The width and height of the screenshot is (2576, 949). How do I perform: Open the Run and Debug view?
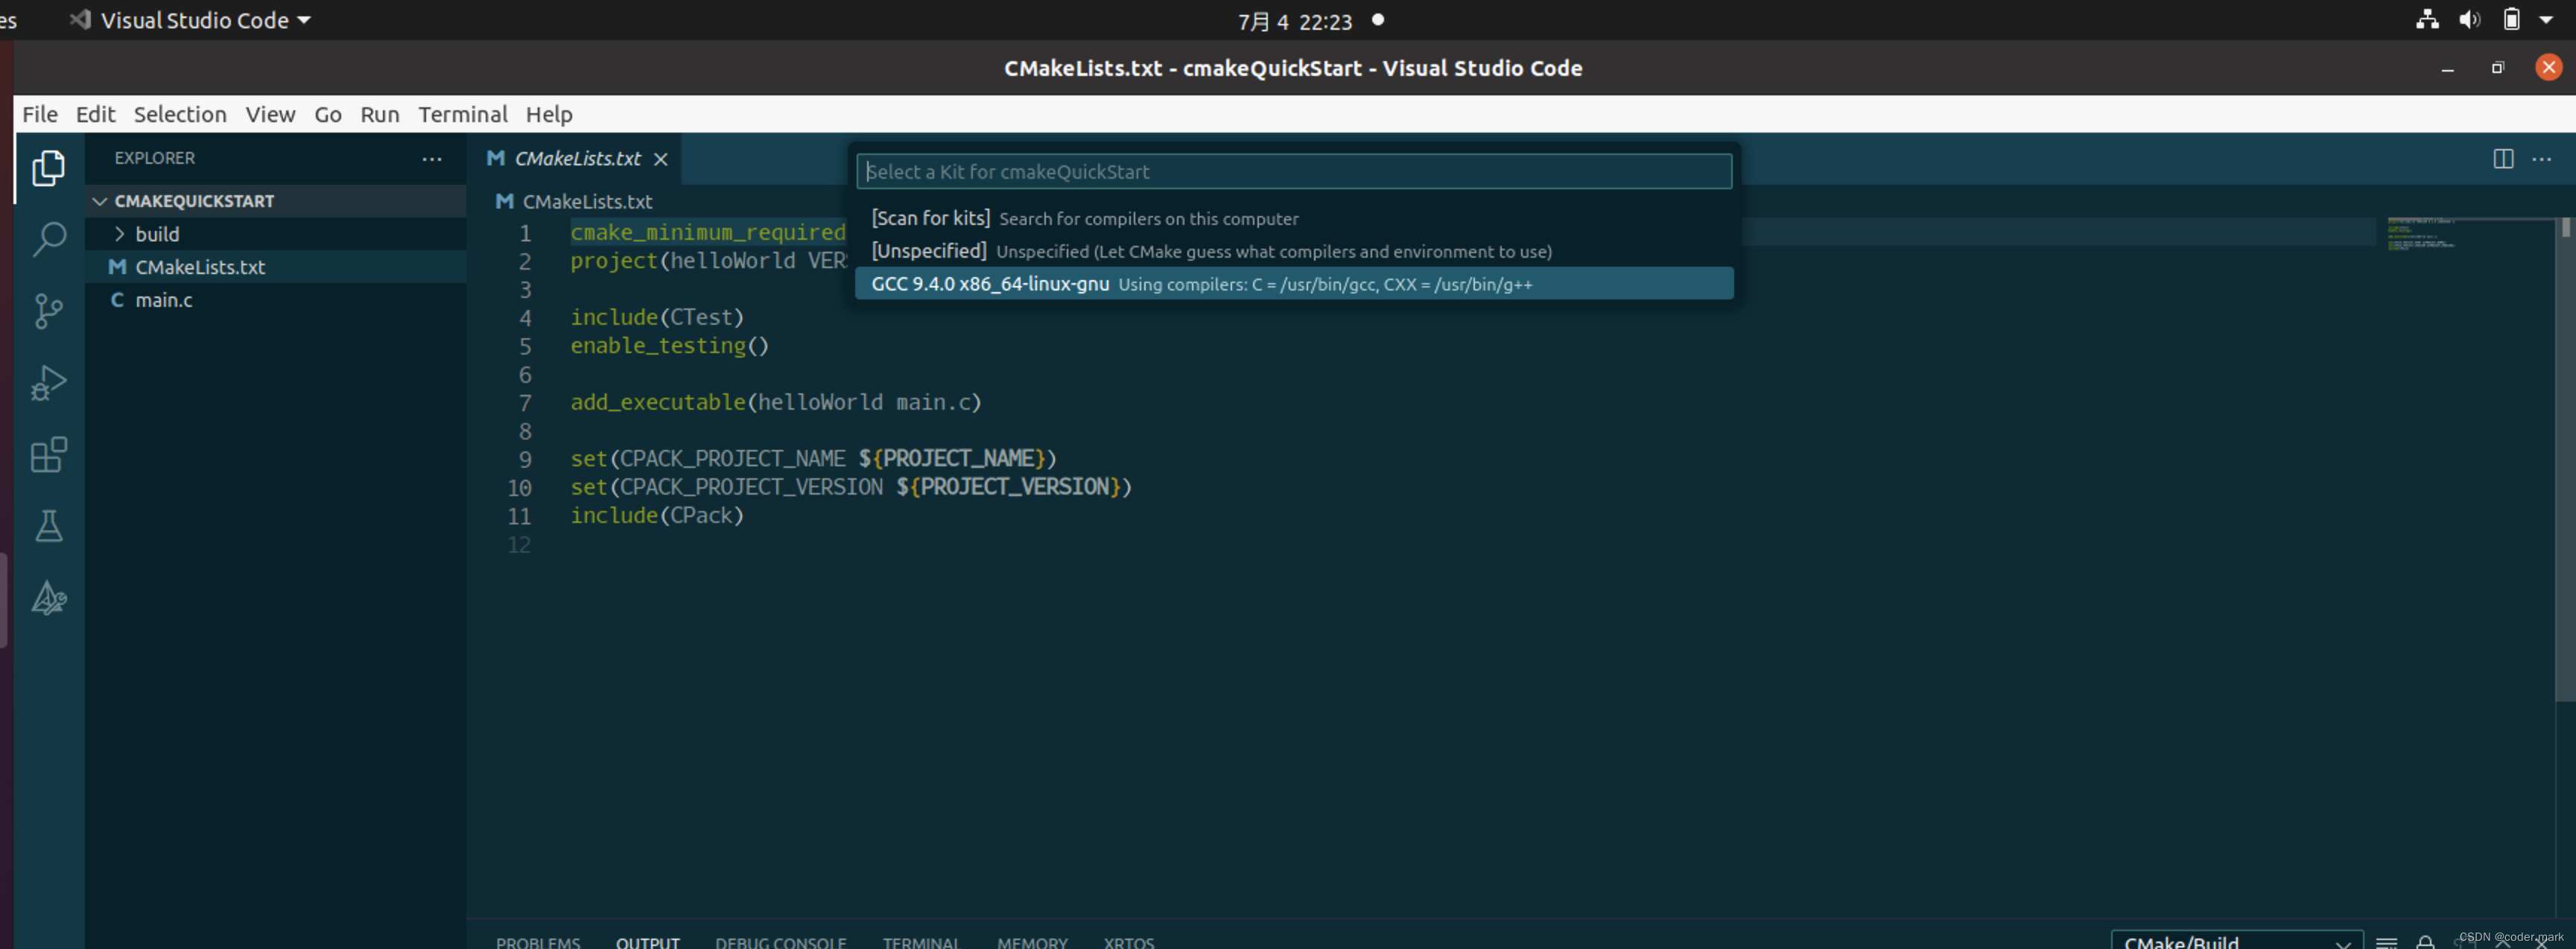tap(48, 383)
